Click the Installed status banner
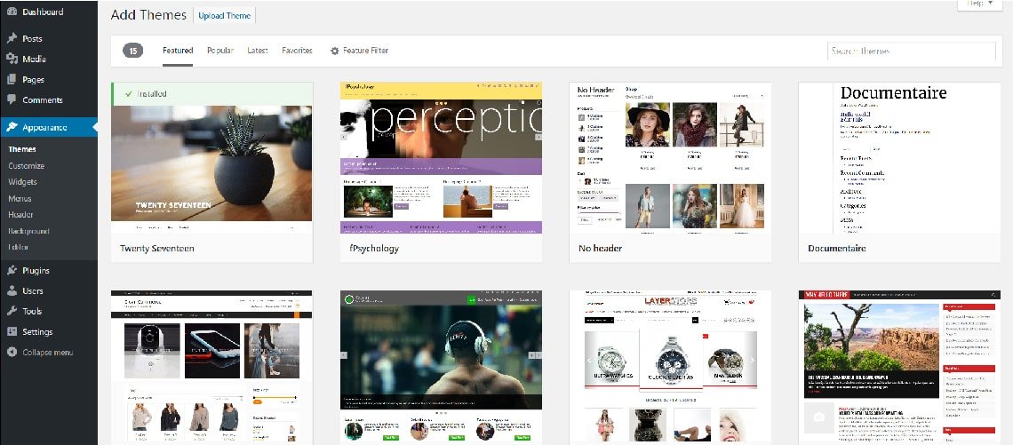Image resolution: width=1013 pixels, height=445 pixels. pyautogui.click(x=211, y=93)
